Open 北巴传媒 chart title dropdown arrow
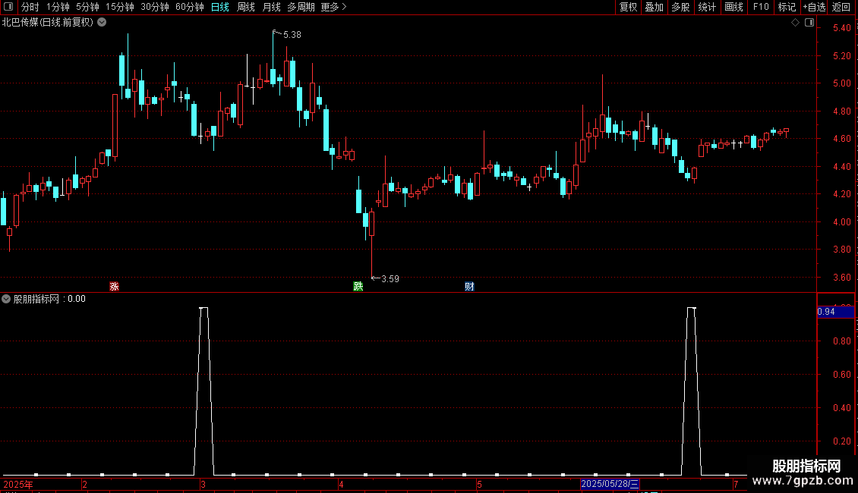Image resolution: width=858 pixels, height=493 pixels. pyautogui.click(x=102, y=23)
